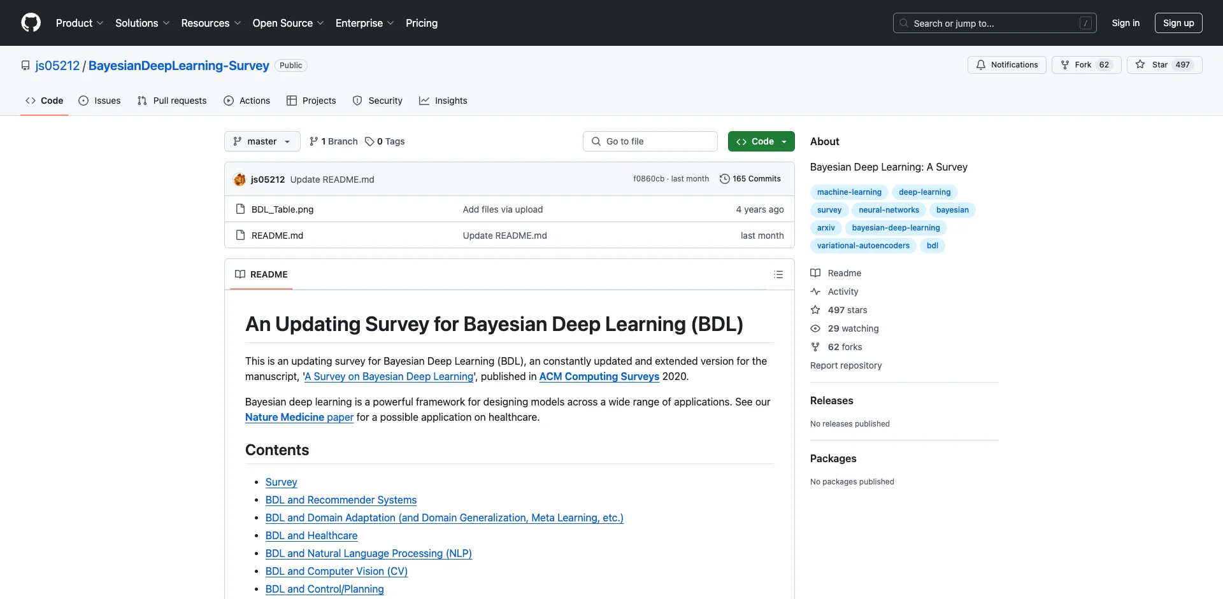Click the machine-learning topic tag
The width and height of the screenshot is (1223, 599).
[849, 192]
